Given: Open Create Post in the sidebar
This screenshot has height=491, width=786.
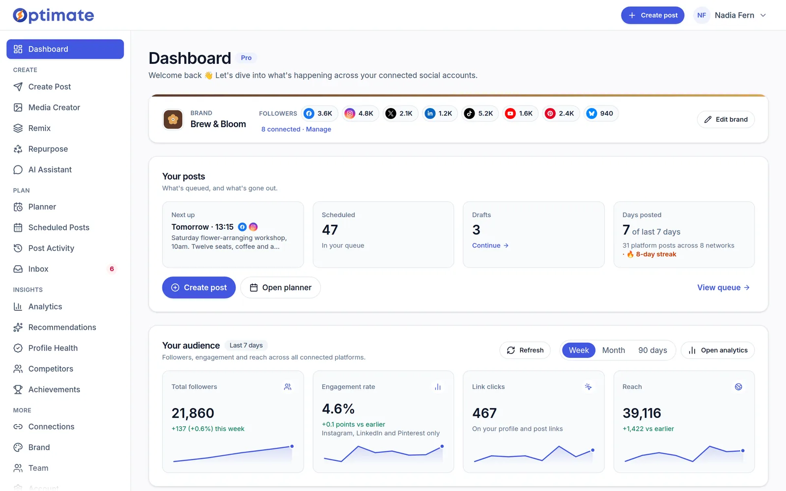Looking at the screenshot, I should pos(65,87).
